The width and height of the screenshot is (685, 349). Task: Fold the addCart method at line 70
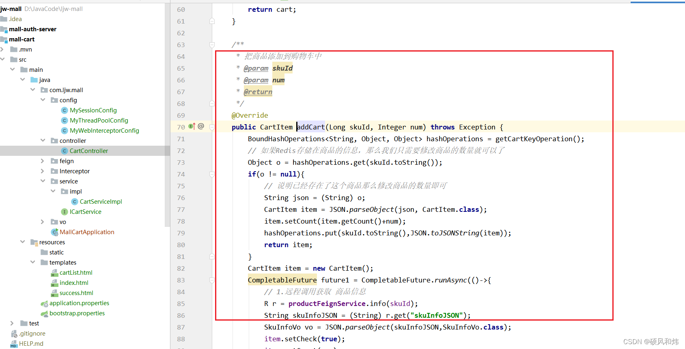click(212, 127)
